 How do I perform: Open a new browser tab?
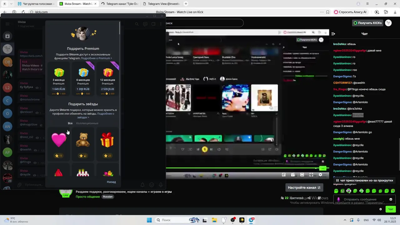coord(186,4)
